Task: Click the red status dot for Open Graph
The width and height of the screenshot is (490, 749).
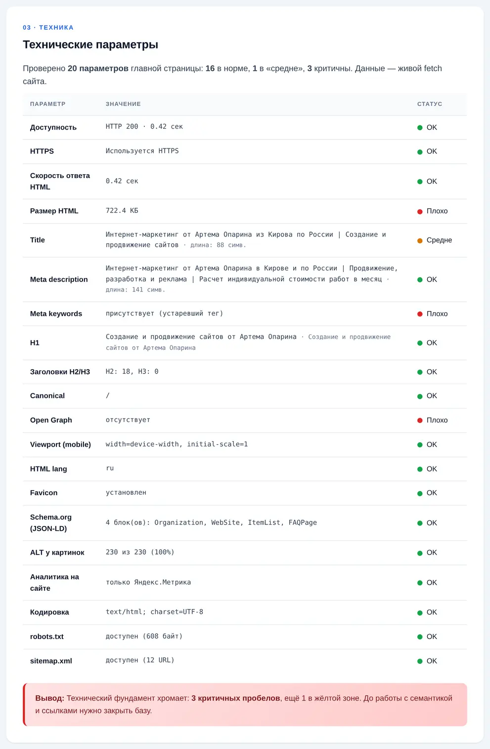Action: pyautogui.click(x=420, y=421)
